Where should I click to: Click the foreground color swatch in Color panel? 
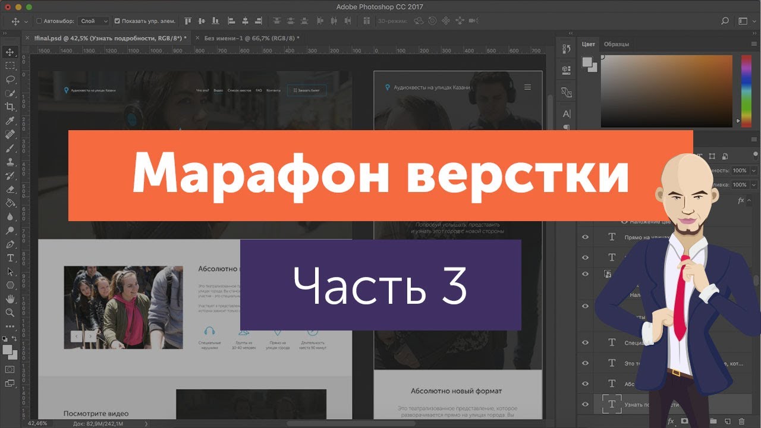pos(587,61)
